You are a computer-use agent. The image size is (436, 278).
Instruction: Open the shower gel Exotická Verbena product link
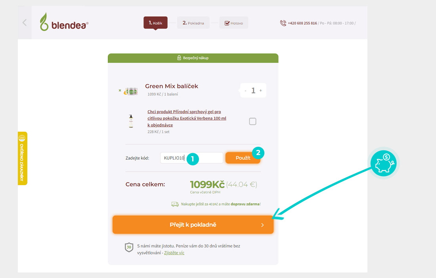[x=187, y=118]
